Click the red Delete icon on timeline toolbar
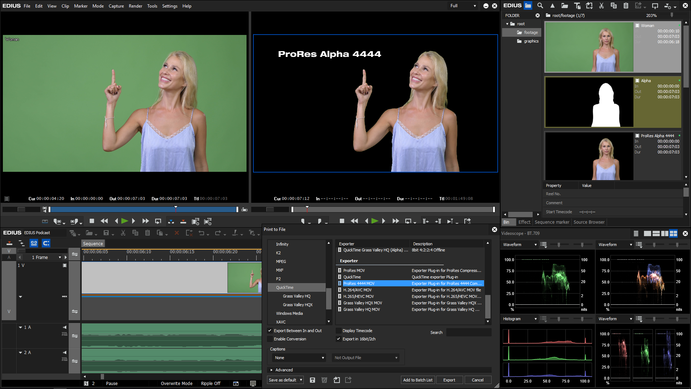The image size is (691, 389). pos(177,233)
